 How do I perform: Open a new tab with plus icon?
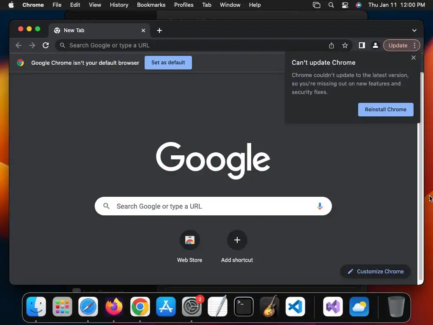click(x=159, y=30)
